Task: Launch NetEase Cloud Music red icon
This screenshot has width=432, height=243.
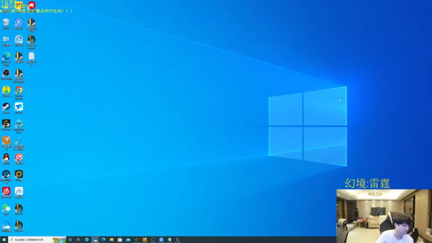Action: pyautogui.click(x=6, y=192)
